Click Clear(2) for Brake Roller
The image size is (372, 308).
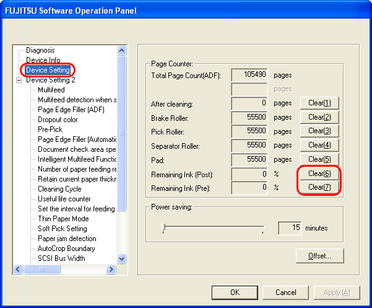[x=319, y=117]
